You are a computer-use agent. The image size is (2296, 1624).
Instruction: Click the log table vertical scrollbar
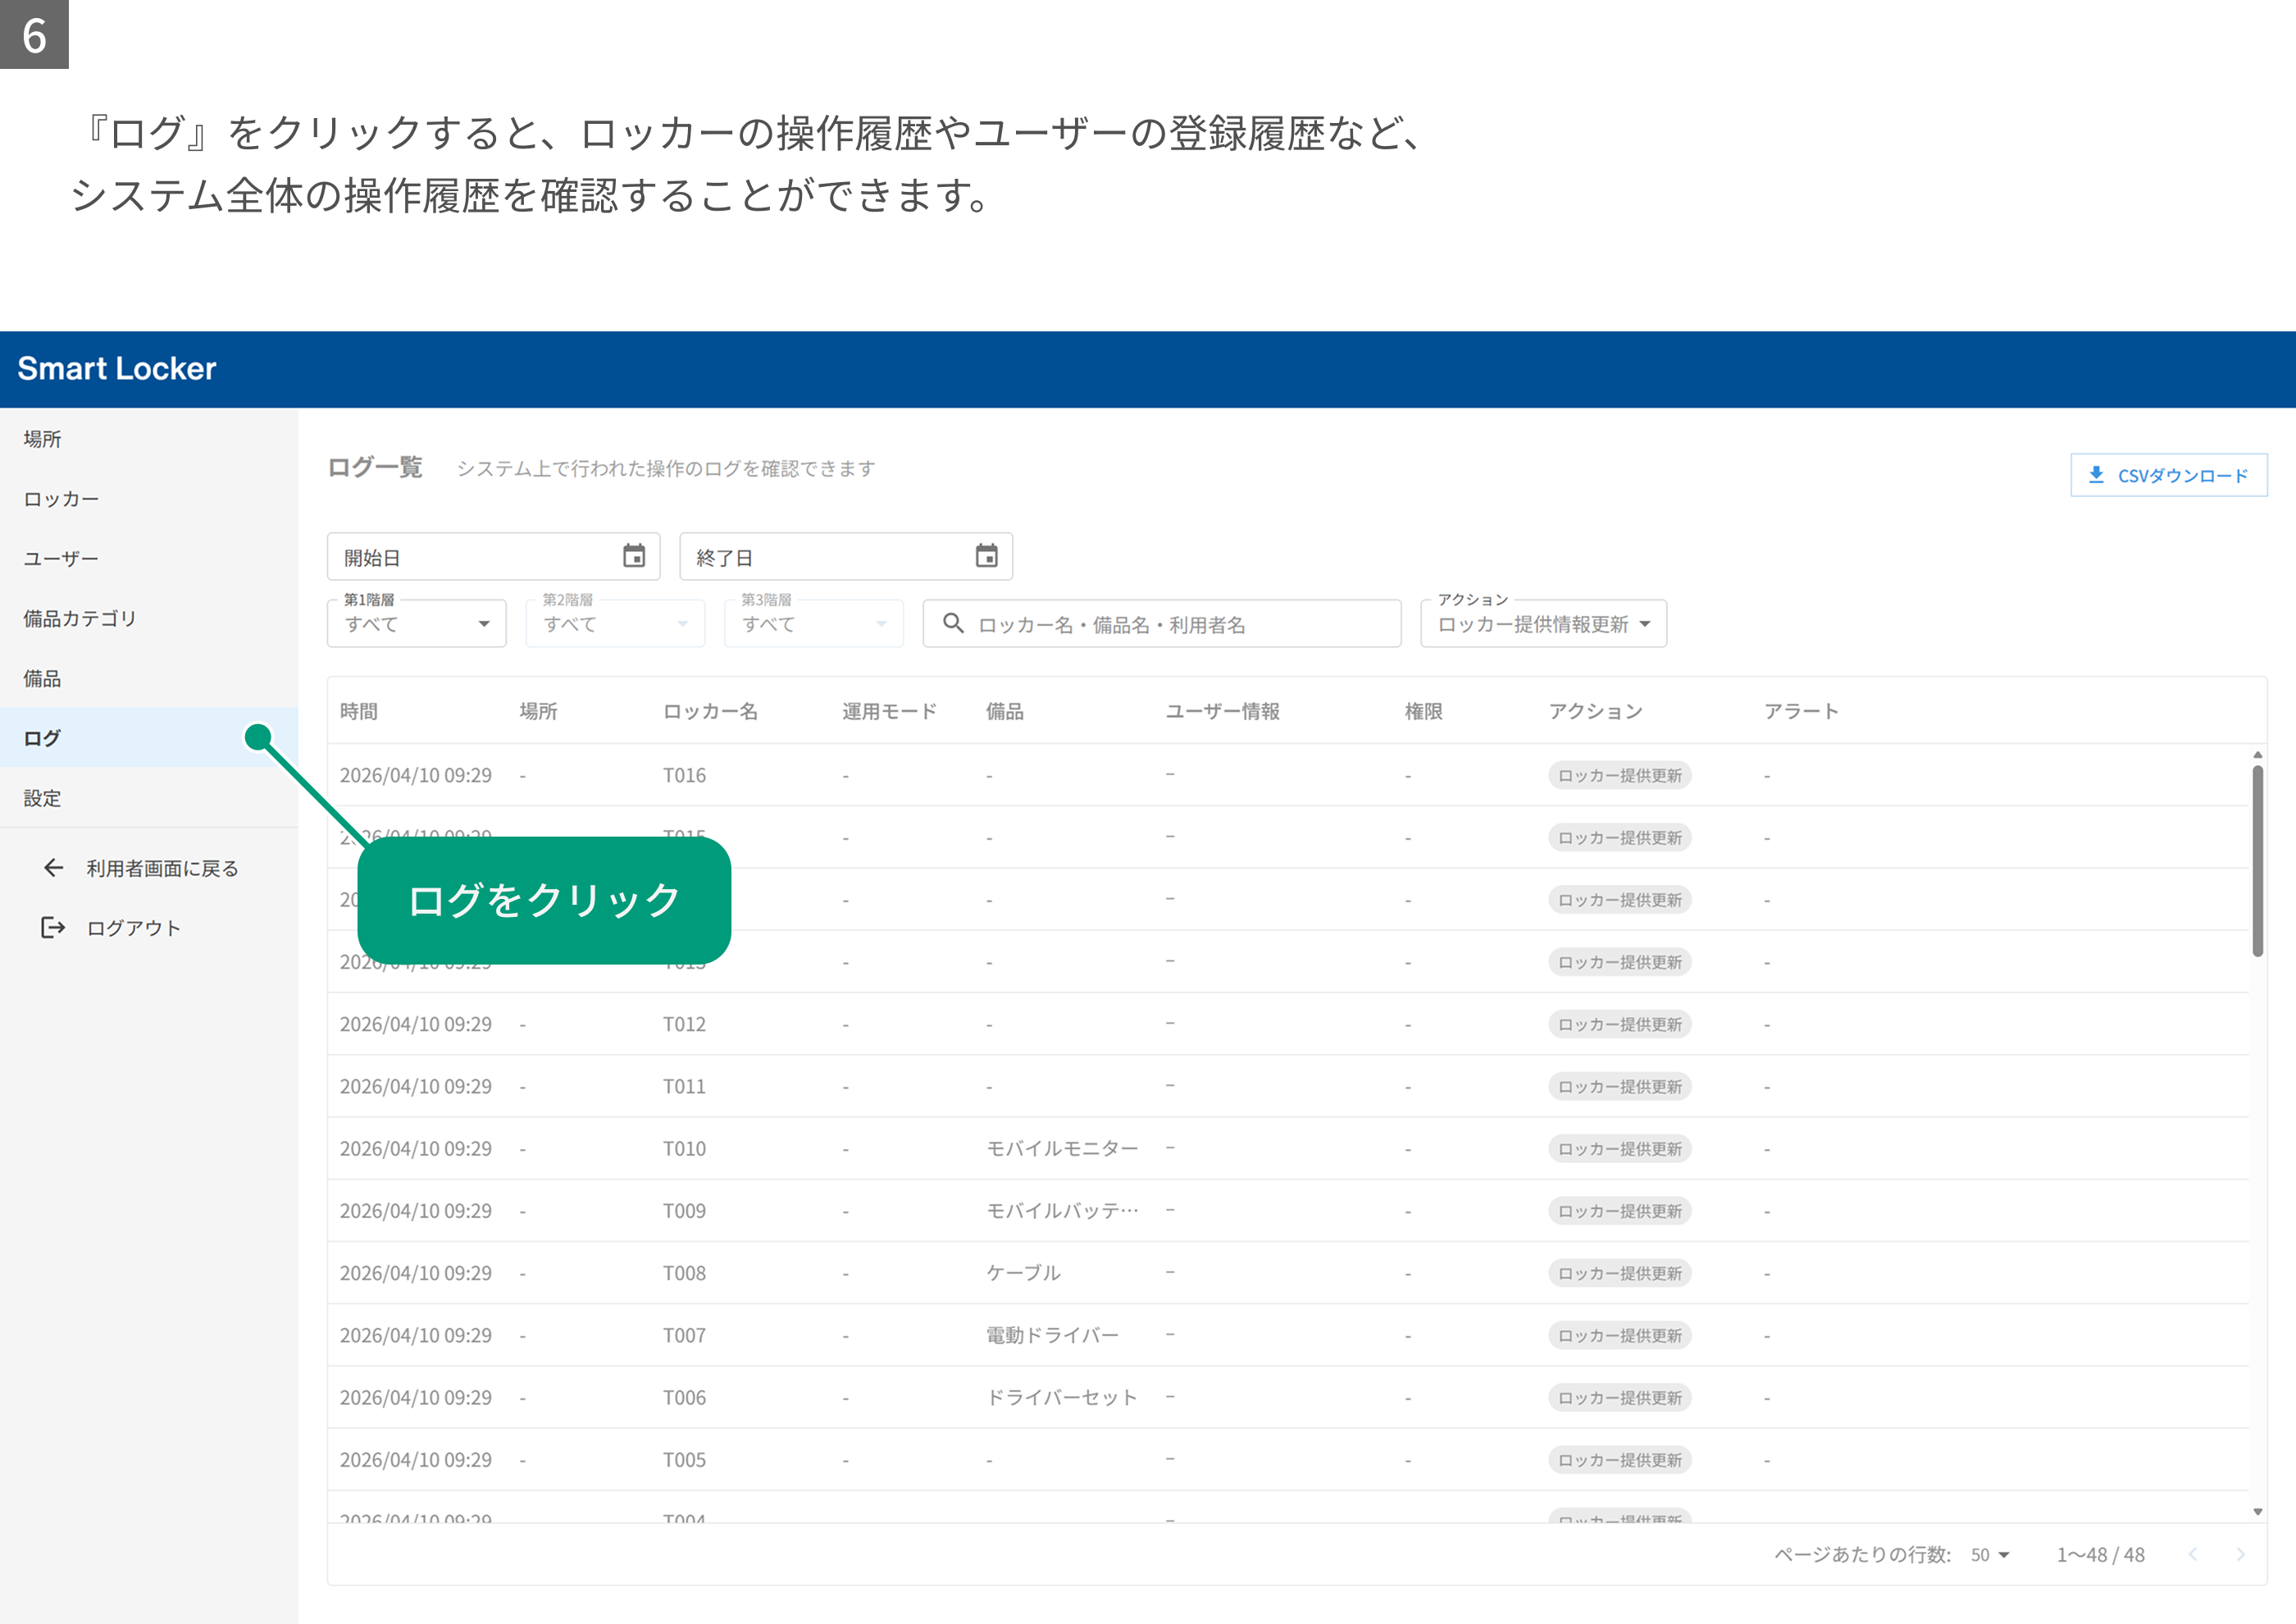(2257, 861)
